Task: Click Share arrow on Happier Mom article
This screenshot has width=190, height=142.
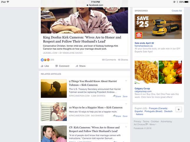Action: click(114, 116)
